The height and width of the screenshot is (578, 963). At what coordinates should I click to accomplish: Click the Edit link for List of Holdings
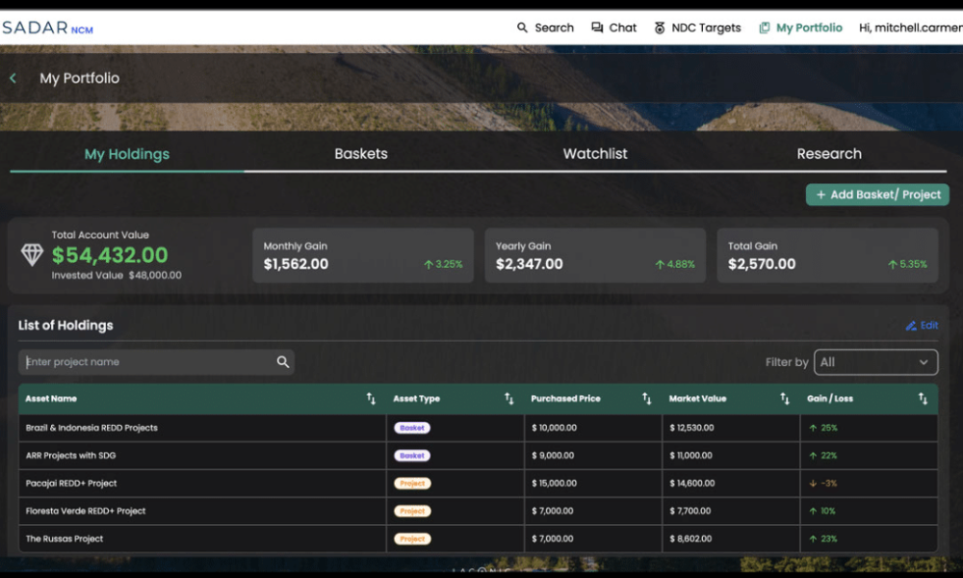click(x=922, y=326)
